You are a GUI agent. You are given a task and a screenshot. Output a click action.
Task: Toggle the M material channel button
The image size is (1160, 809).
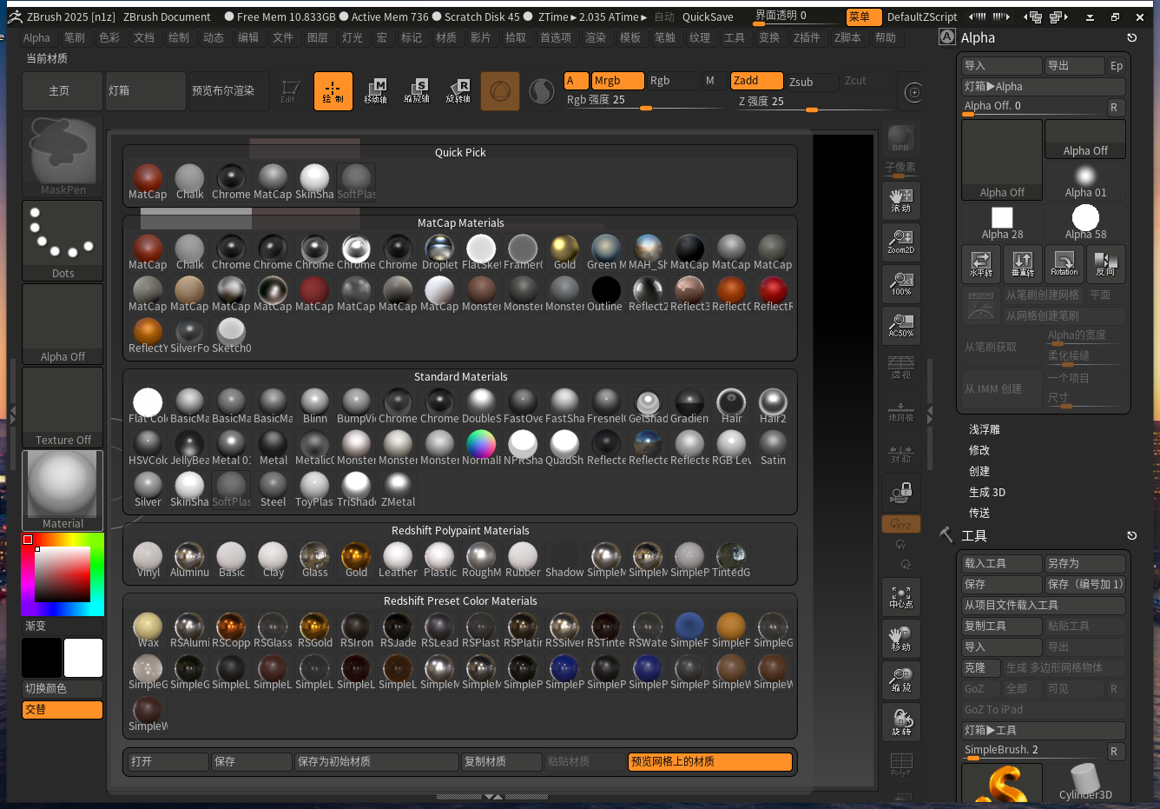714,81
